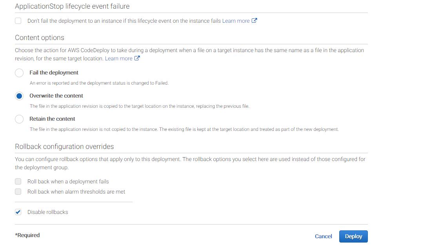This screenshot has width=442, height=250.
Task: Click the "Roll back when a deployment fails" label
Action: click(x=68, y=181)
